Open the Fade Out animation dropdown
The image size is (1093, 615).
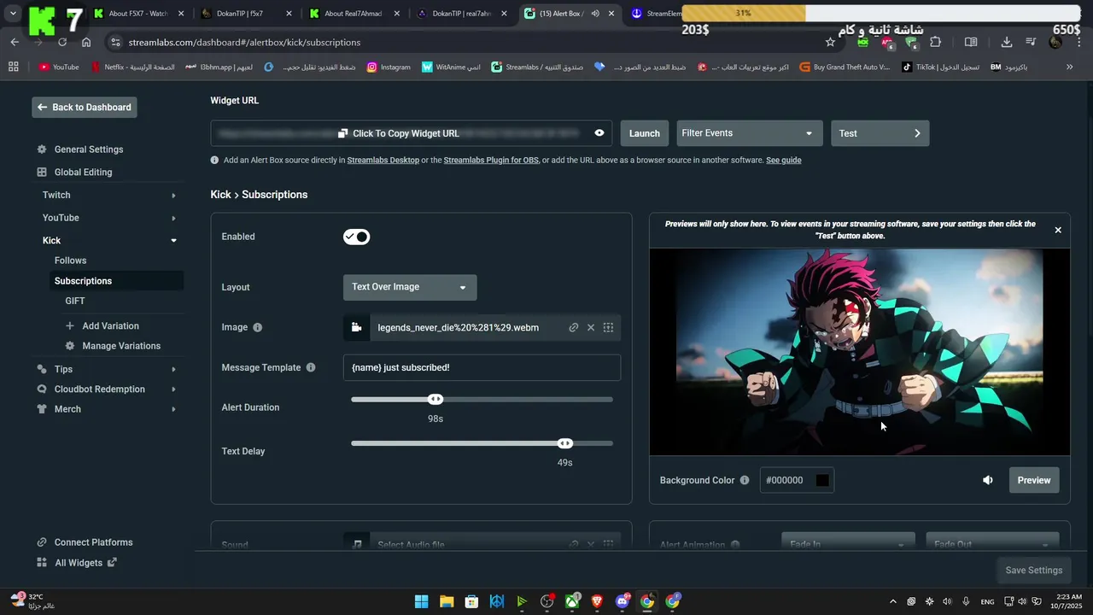pos(993,544)
